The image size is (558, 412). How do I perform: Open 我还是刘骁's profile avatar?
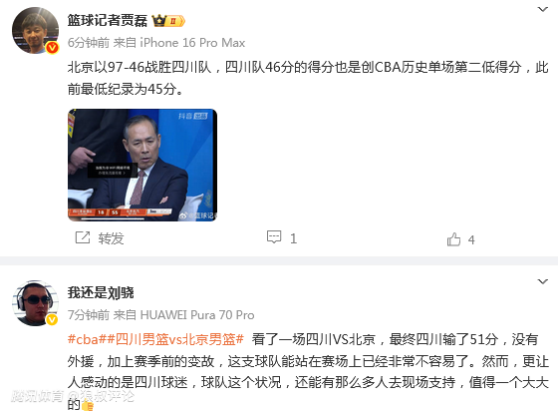pos(35,303)
